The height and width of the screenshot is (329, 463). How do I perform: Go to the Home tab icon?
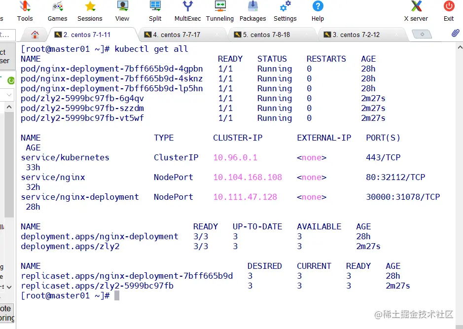click(x=35, y=35)
